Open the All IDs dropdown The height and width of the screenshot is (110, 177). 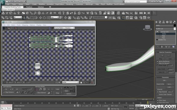pos(71,82)
